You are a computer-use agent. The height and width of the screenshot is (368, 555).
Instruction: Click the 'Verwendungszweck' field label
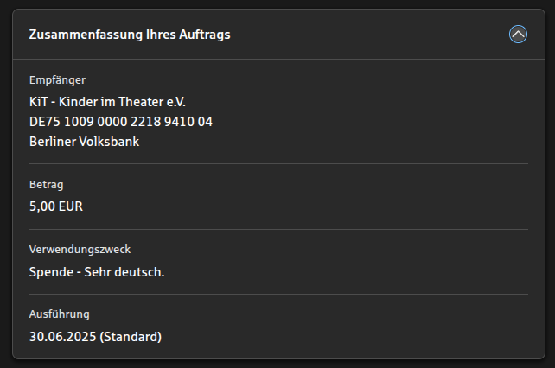(80, 250)
